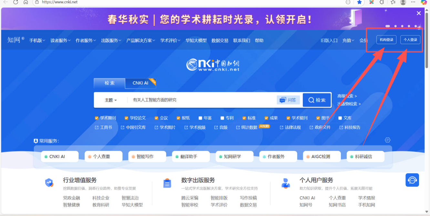Click the CNKI 中国知网 center logo

[x=213, y=64]
